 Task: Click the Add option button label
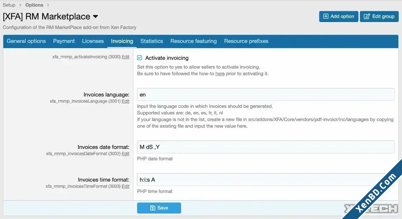[342, 17]
